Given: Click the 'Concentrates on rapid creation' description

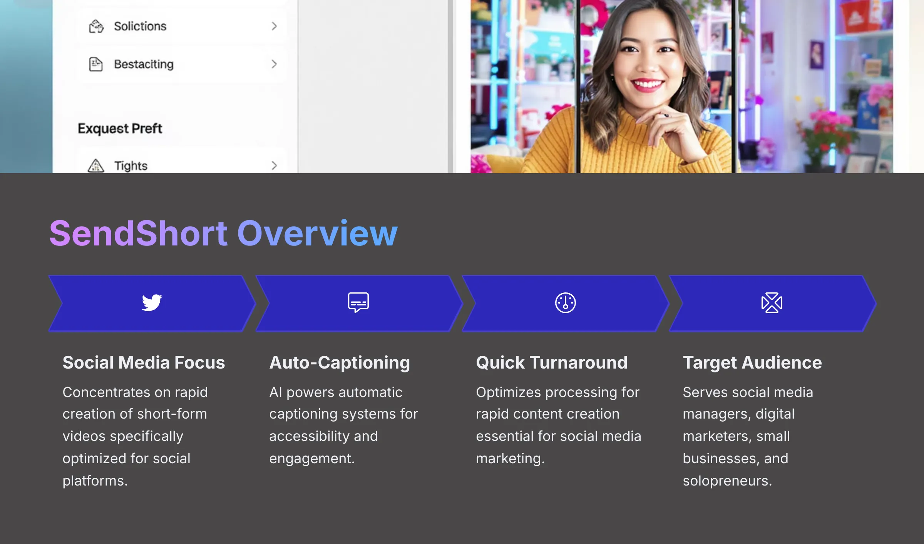Looking at the screenshot, I should point(135,436).
